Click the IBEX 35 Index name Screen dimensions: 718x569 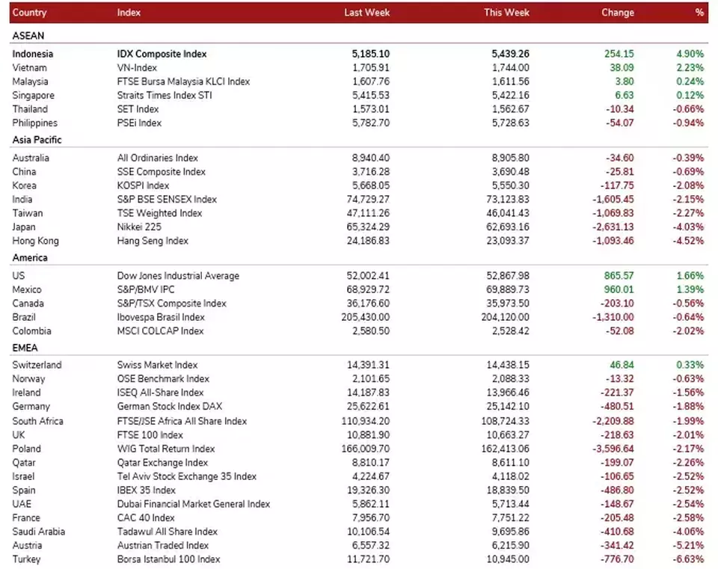click(x=146, y=490)
